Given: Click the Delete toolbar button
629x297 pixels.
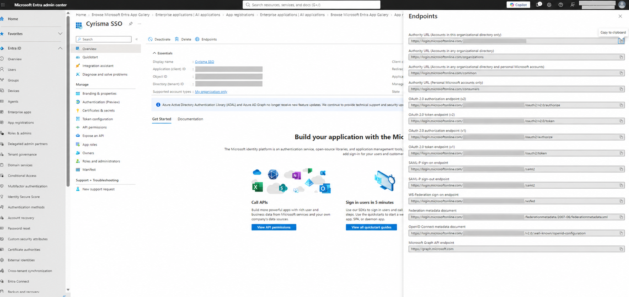Looking at the screenshot, I should coord(183,39).
